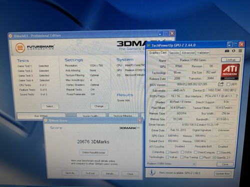Open the Texture Filtering button
Screen dimensions: 250x187
pyautogui.click(x=123, y=116)
